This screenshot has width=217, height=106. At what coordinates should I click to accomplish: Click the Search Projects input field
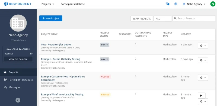(x=194, y=18)
